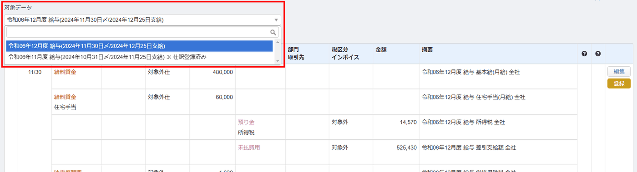
Task: Click the 11/30 date cell
Action: tap(35, 72)
